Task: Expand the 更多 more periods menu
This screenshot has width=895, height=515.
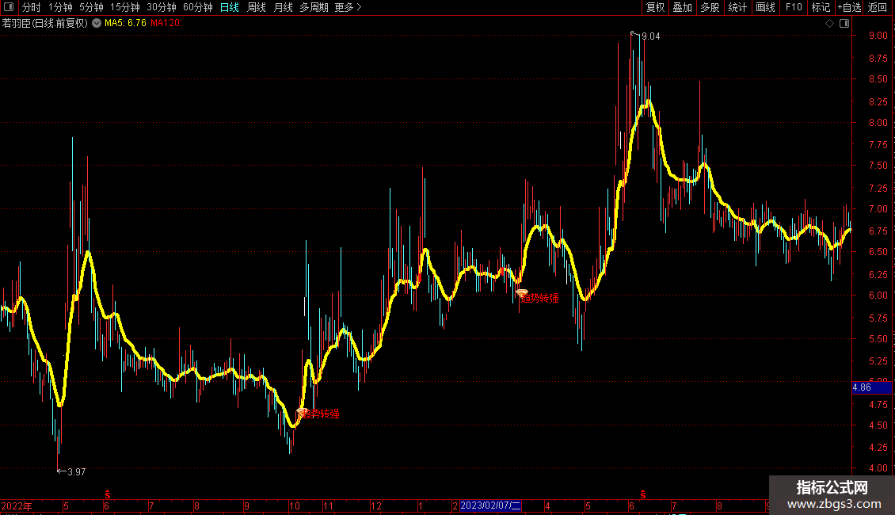Action: [x=348, y=7]
